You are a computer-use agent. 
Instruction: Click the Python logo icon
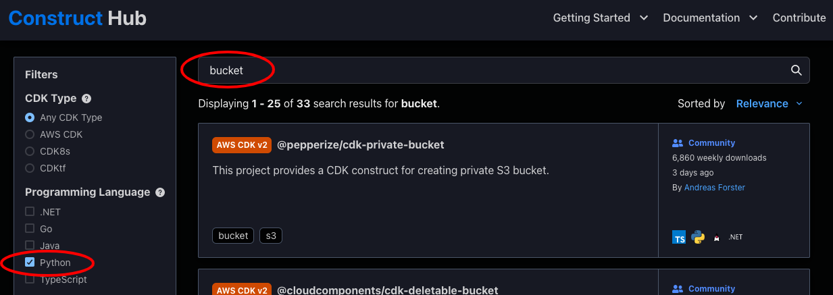(x=698, y=238)
